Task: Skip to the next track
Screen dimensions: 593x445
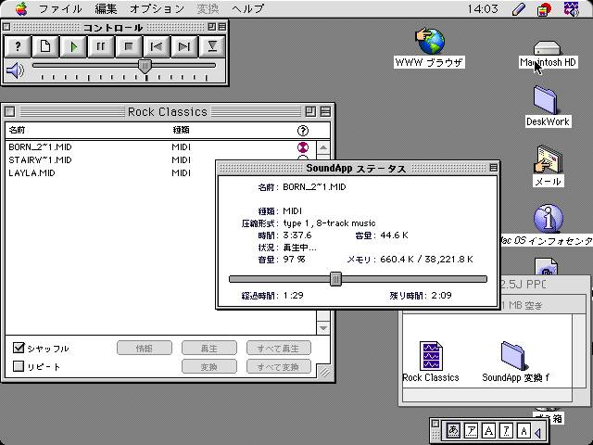Action: [184, 46]
